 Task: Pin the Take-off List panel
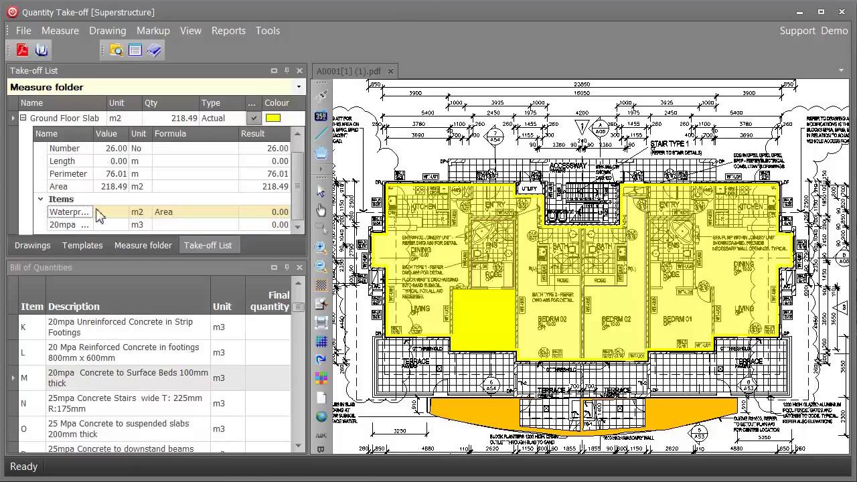pyautogui.click(x=287, y=71)
